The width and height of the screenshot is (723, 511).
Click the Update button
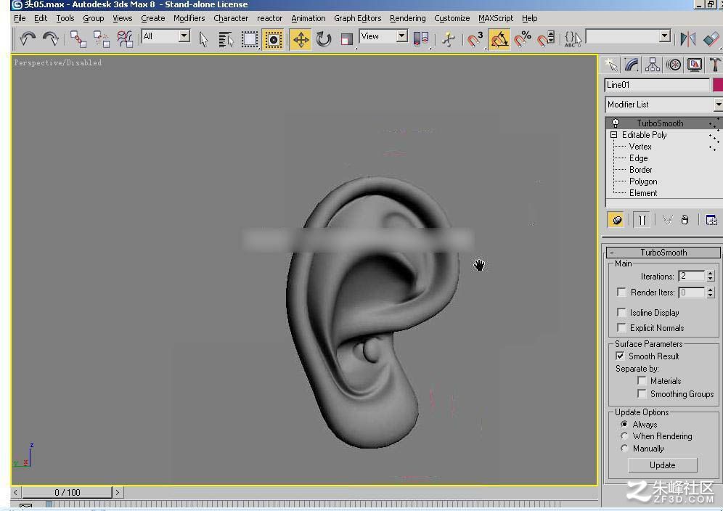662,465
